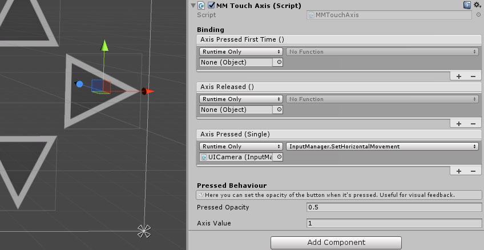Click the Pressed Opacity value field
484x250 pixels.
(394, 207)
